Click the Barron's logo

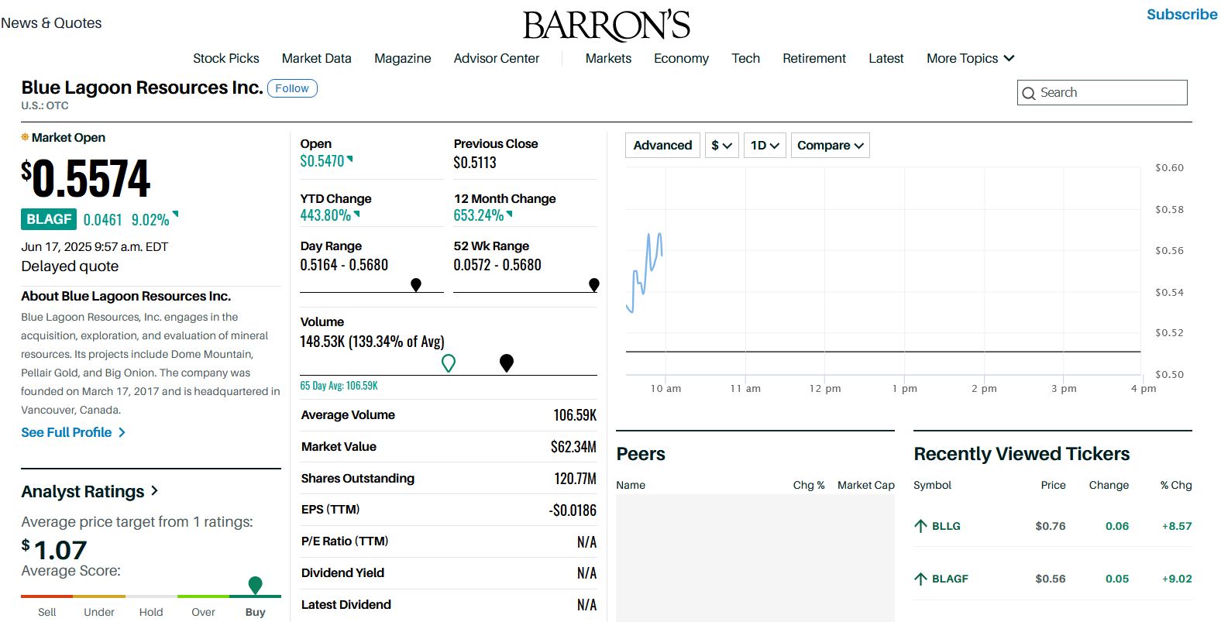tap(607, 26)
